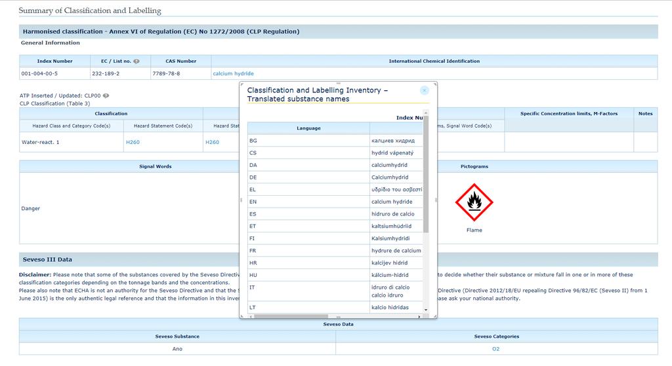Click Specific Concentration limits, M-Factors header
672x366 pixels.
[569, 114]
